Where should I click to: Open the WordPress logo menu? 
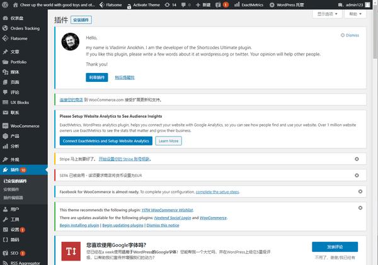pyautogui.click(x=5, y=4)
